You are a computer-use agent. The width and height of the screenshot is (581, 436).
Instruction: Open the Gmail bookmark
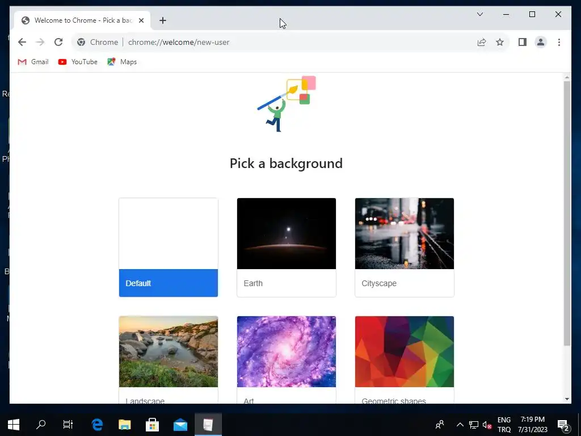point(33,62)
